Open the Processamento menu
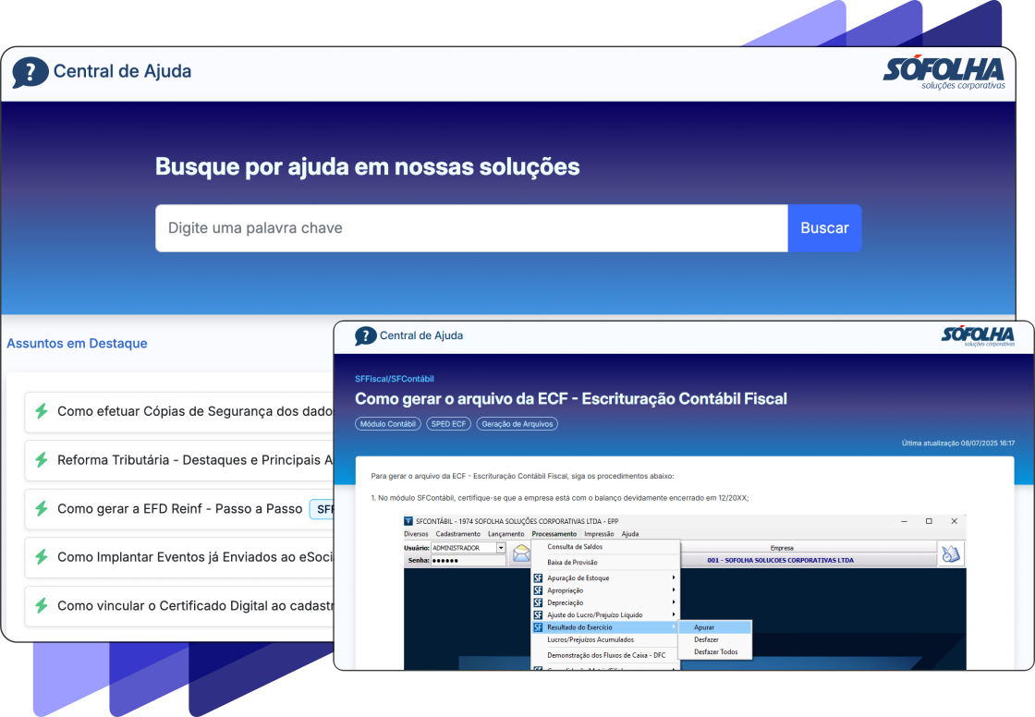The image size is (1035, 717). pyautogui.click(x=554, y=534)
